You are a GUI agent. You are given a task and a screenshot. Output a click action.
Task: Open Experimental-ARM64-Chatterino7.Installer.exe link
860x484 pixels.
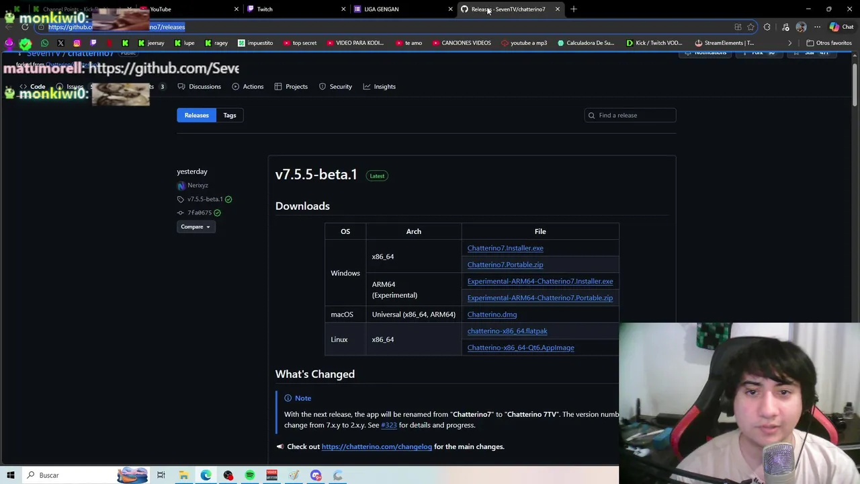(x=540, y=282)
